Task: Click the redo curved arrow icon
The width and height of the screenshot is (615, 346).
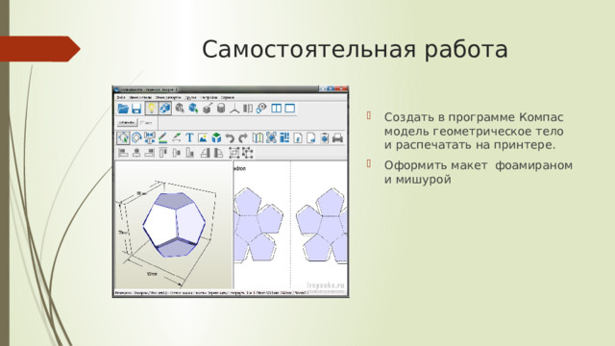Action: pyautogui.click(x=243, y=138)
